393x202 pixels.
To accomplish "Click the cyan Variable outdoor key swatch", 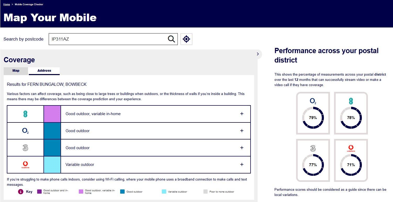I will point(164,192).
